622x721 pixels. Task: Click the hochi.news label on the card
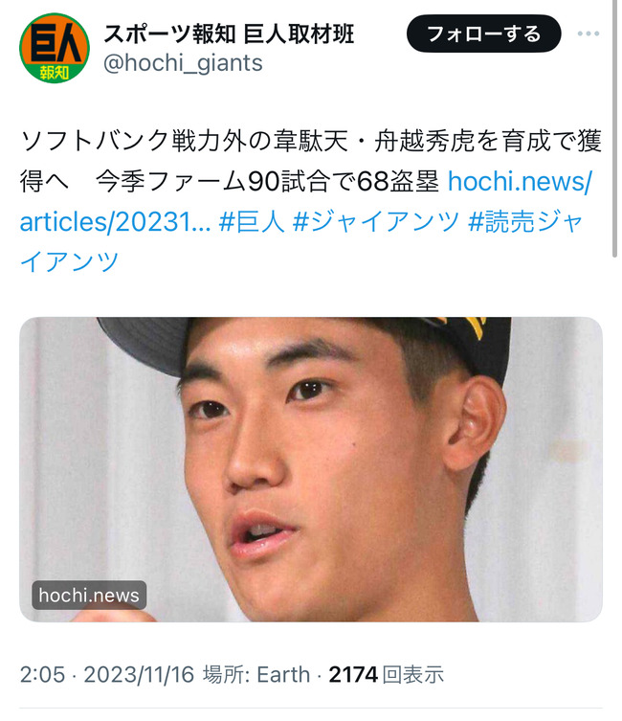(x=89, y=595)
